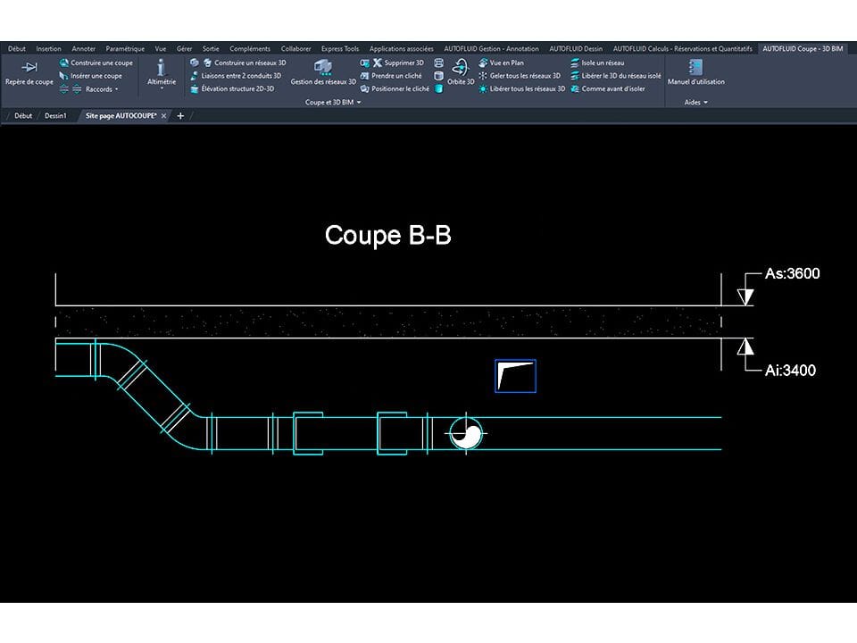
Task: Open the Altimétrie dropdown
Action: point(162,88)
